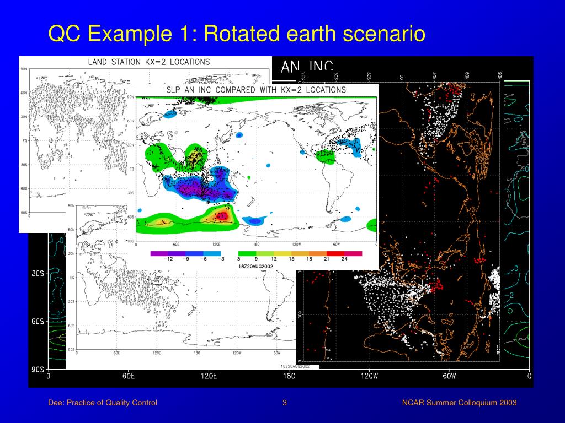Click the '60E' label on bottom black axis

click(x=128, y=376)
